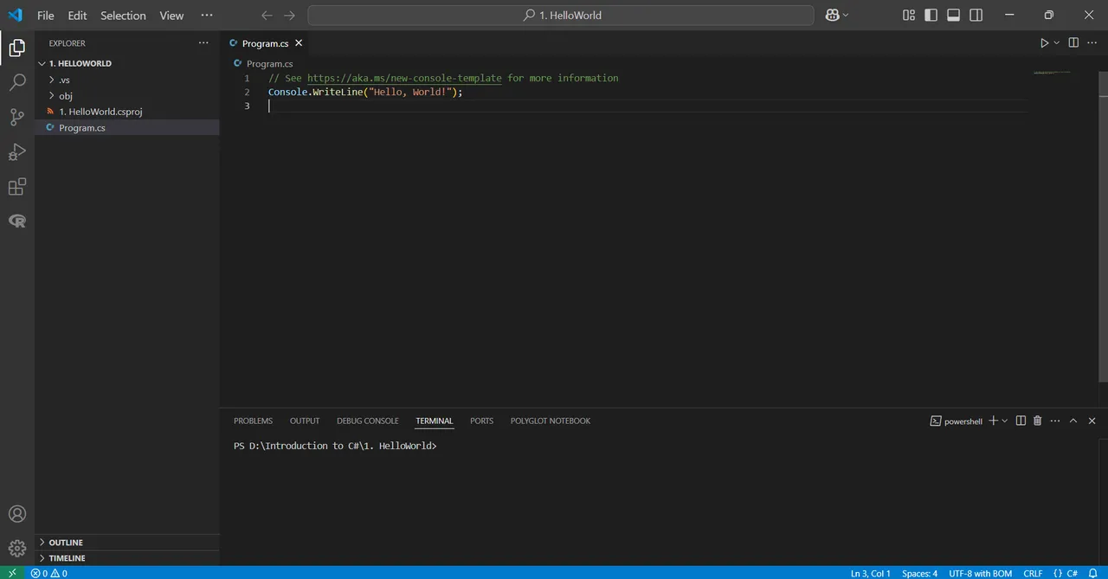This screenshot has height=579, width=1108.
Task: Select Program.cs in the Explorer
Action: (127, 127)
